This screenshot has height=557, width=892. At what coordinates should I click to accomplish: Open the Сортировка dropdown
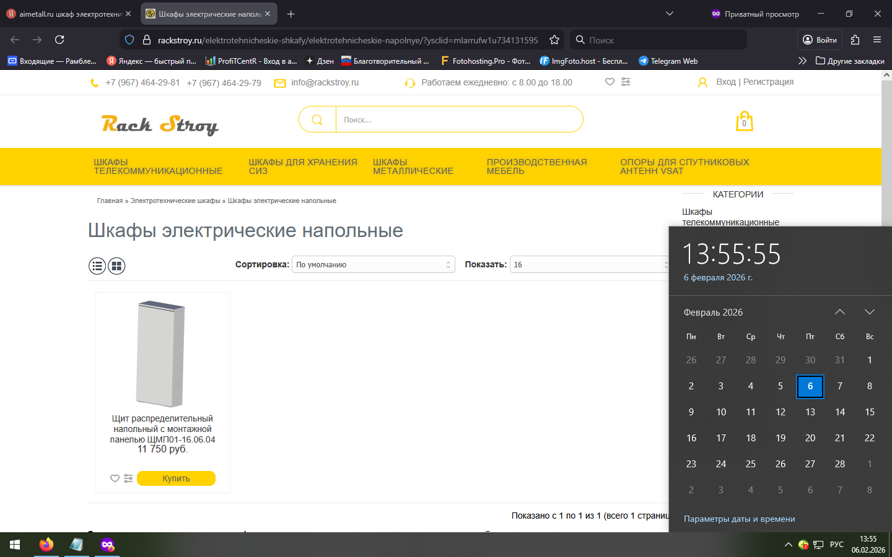(x=374, y=264)
